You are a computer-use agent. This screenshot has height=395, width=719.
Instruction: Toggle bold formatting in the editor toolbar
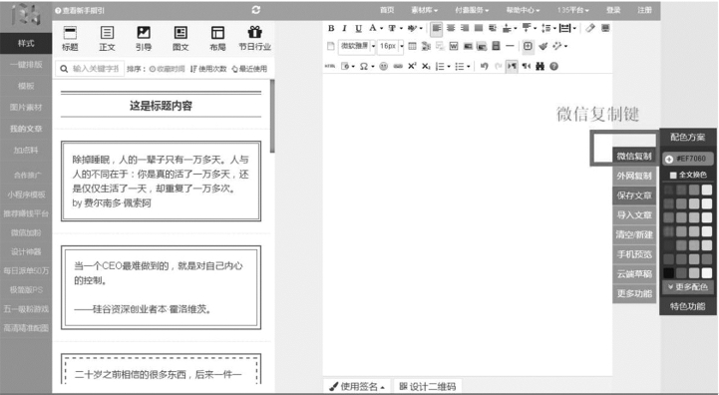click(331, 28)
